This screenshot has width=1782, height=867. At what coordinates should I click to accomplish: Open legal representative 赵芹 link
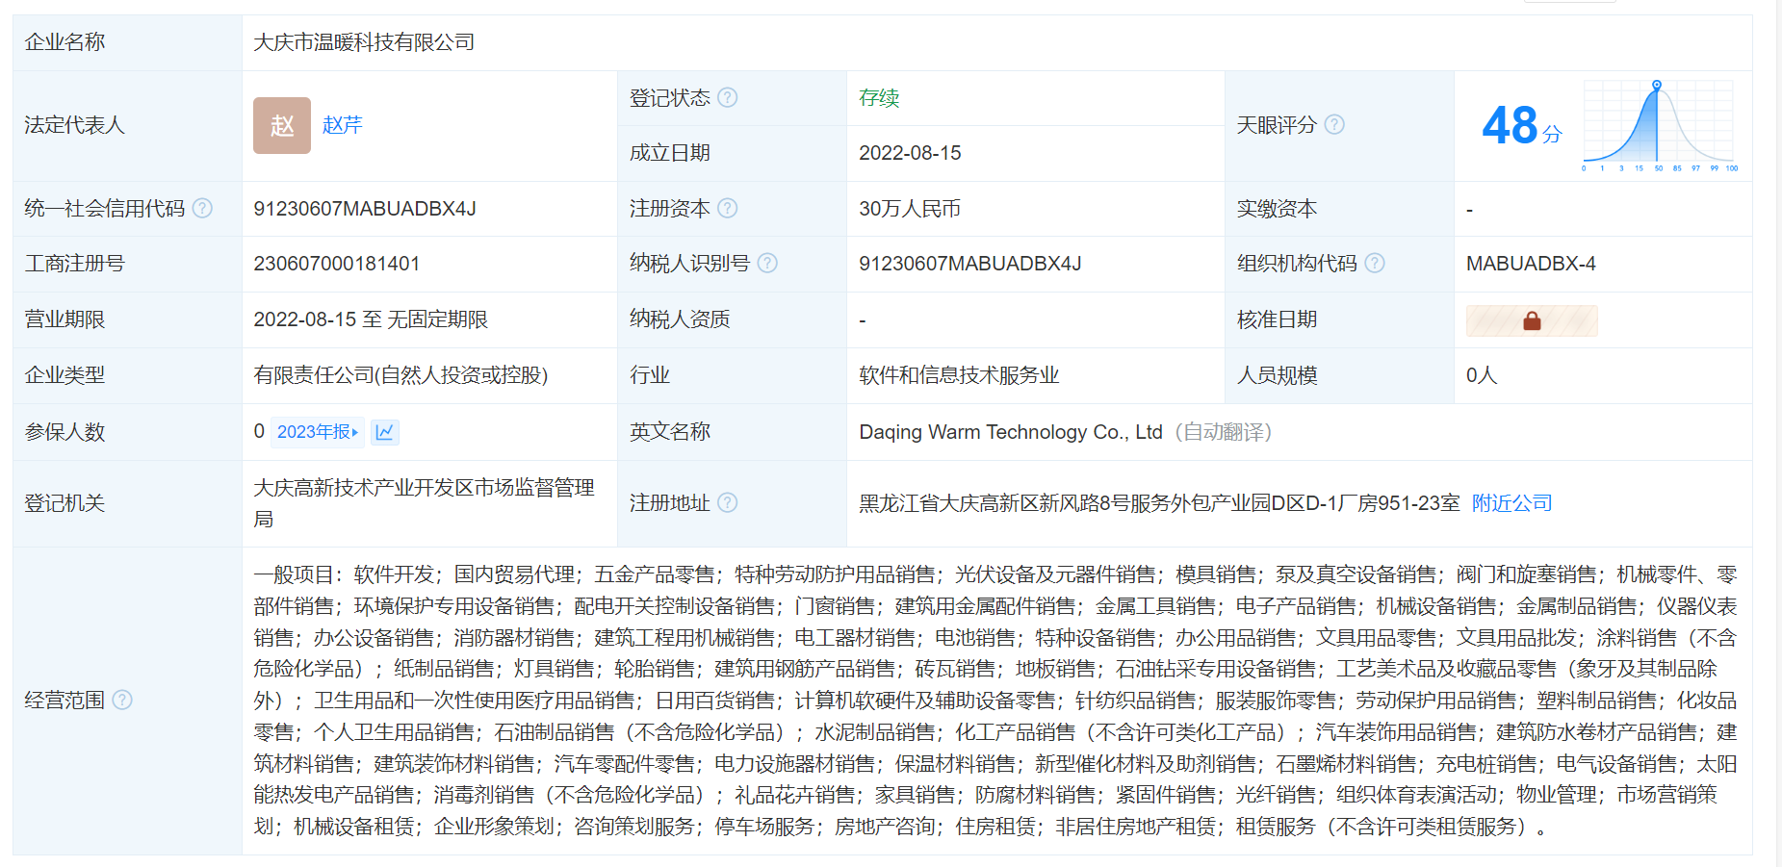(x=342, y=125)
